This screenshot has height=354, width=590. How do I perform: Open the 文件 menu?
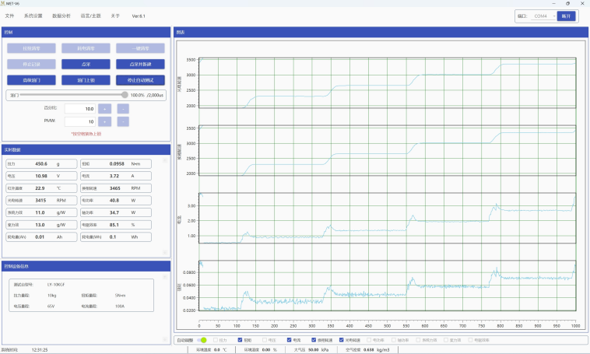tap(9, 16)
